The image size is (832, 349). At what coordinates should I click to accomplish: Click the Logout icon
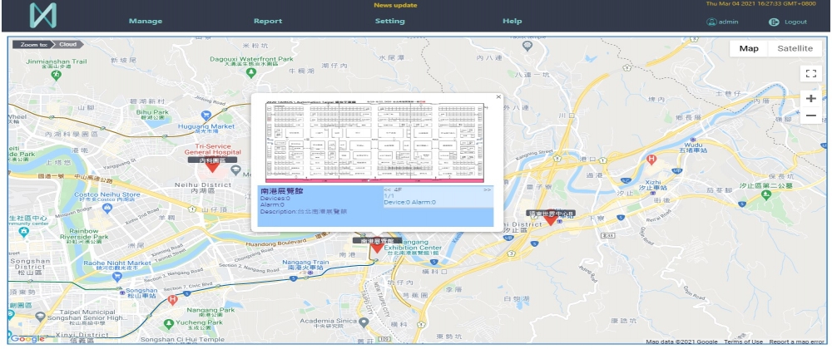click(774, 22)
